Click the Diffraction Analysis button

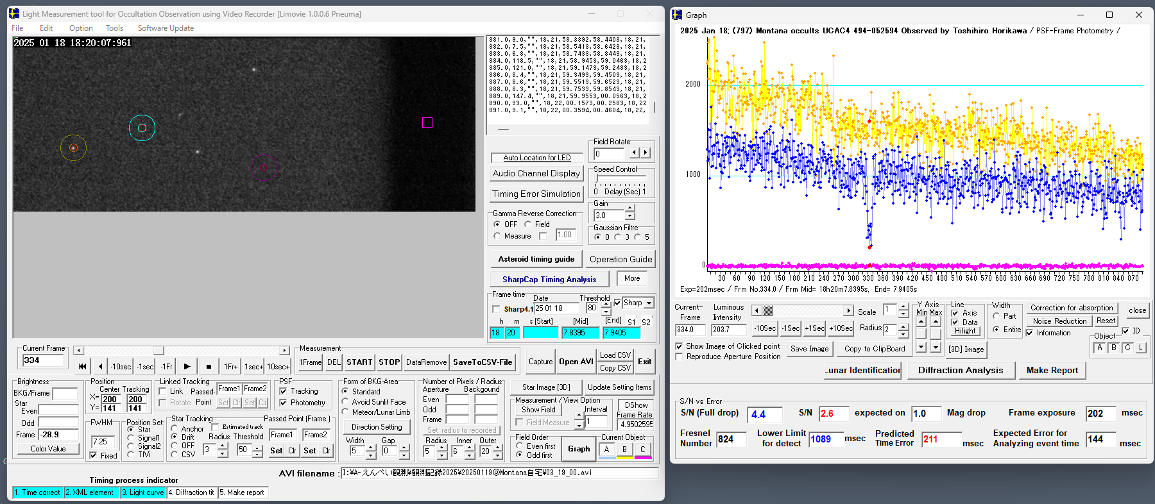[x=960, y=371]
